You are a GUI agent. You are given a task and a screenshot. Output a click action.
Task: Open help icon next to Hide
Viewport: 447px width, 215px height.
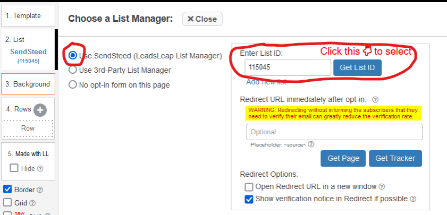coord(40,169)
